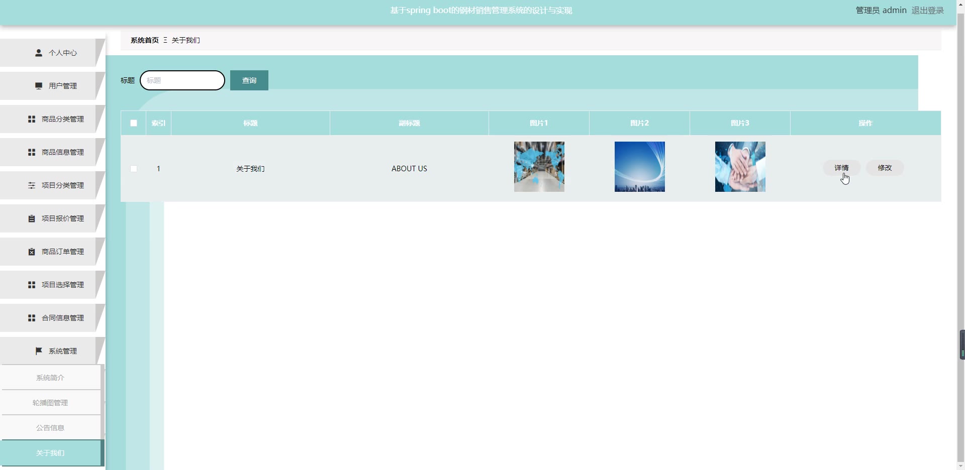Click the clipboard icon beside 项目报价管理

[32, 218]
